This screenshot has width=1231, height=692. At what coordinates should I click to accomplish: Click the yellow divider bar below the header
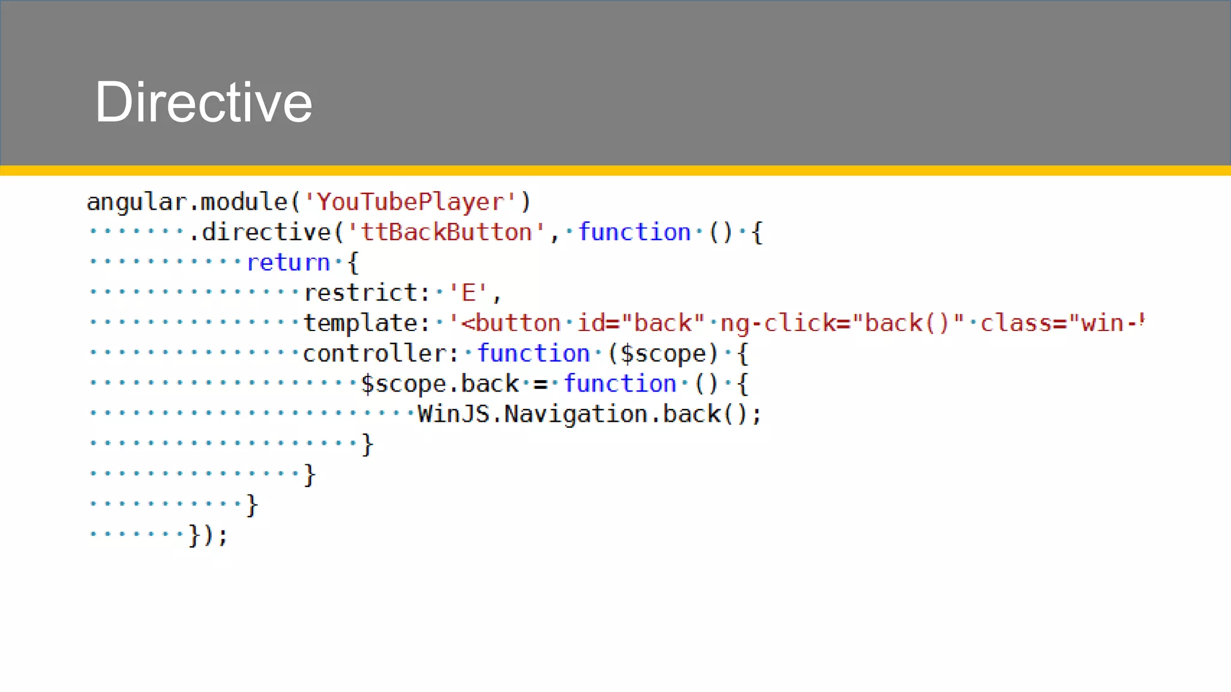[615, 171]
